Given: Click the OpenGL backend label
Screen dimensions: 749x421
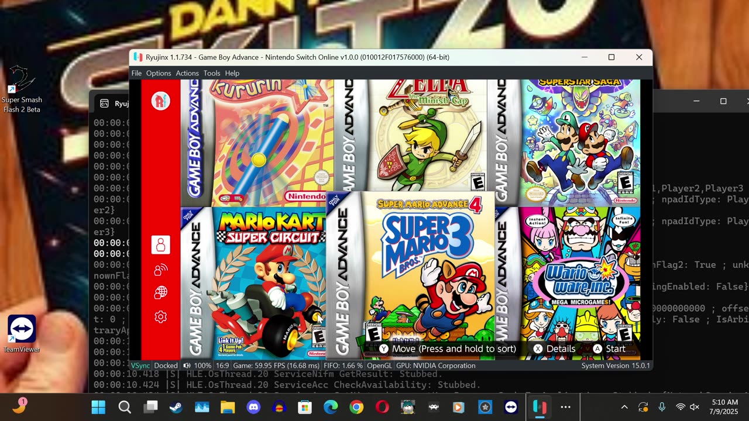Looking at the screenshot, I should click(379, 365).
